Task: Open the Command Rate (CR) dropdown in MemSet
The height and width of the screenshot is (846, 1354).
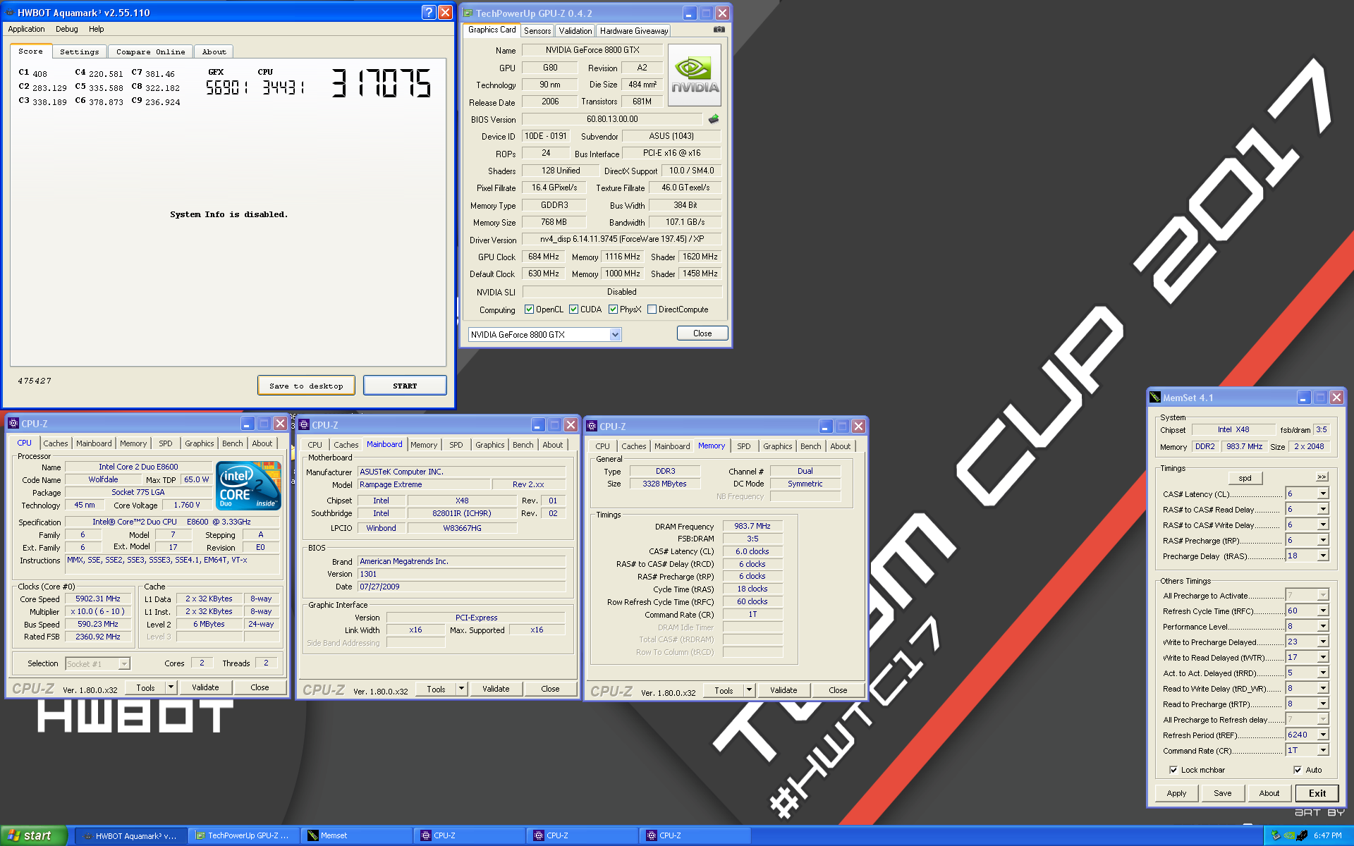Action: (x=1323, y=750)
